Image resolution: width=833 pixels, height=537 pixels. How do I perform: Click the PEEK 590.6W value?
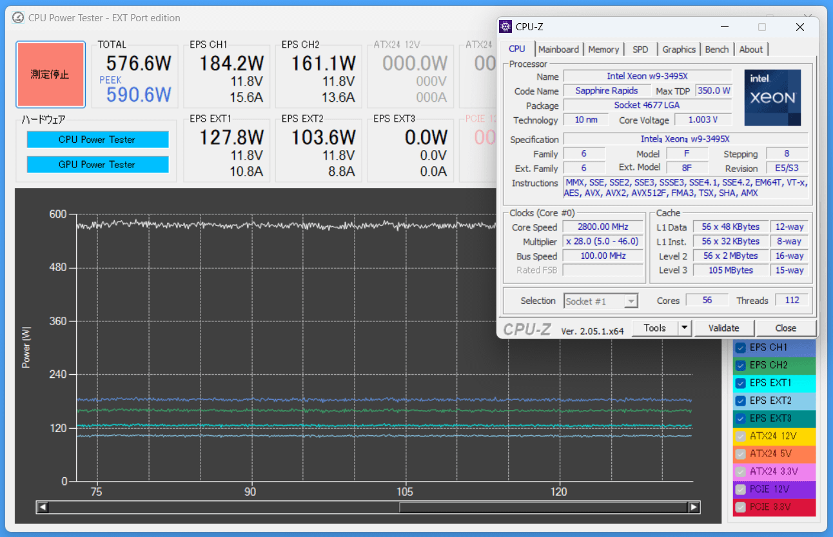[x=139, y=95]
